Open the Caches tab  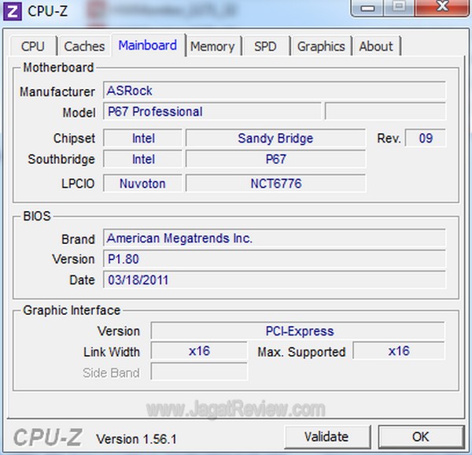click(x=84, y=46)
